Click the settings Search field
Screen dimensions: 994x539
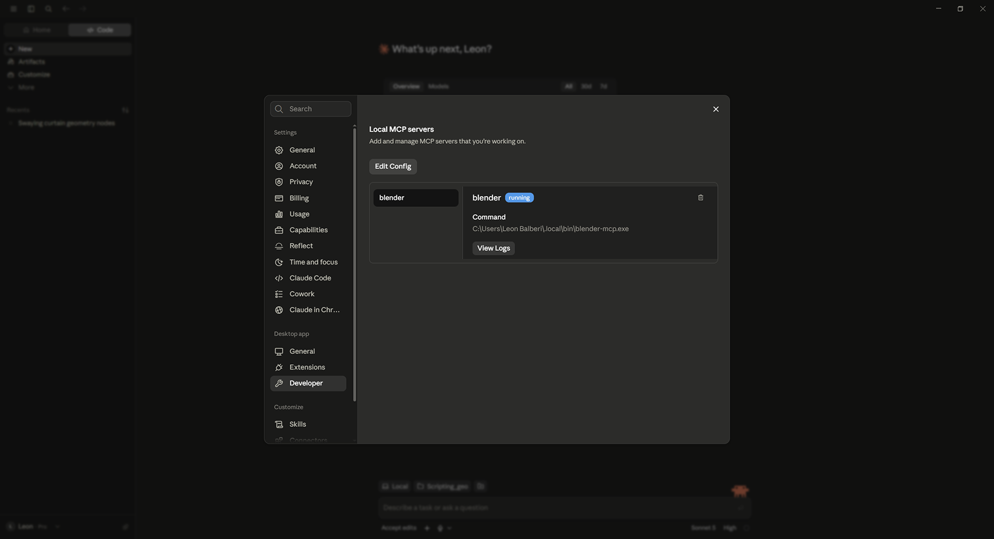[310, 109]
